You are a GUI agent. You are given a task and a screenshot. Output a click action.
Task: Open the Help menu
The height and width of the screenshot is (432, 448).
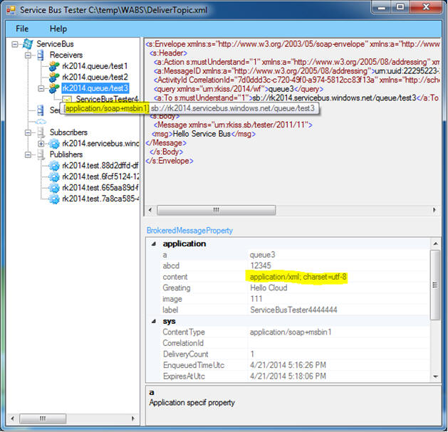[58, 28]
